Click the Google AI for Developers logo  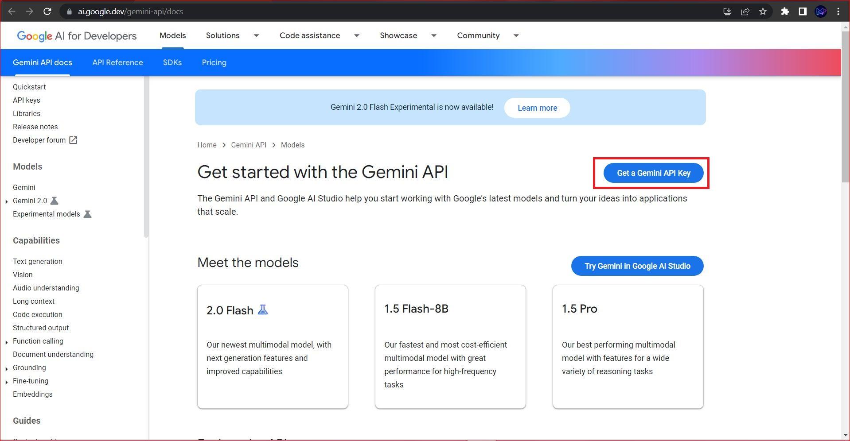(x=77, y=36)
